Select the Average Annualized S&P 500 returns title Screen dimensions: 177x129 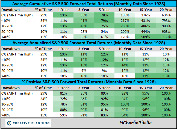click(88, 42)
